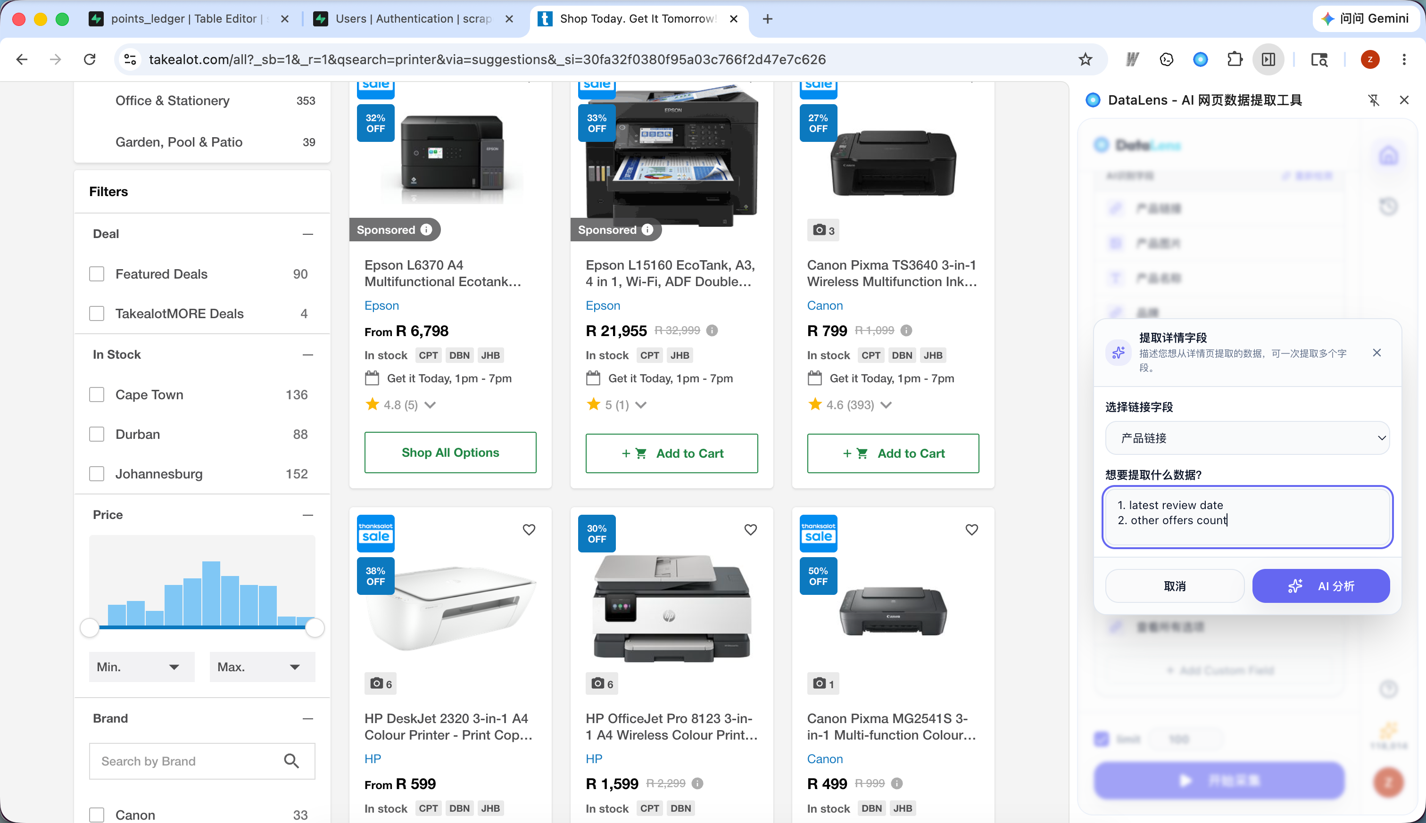Image resolution: width=1426 pixels, height=823 pixels.
Task: Open the 产品链接 link field dropdown
Action: tap(1247, 438)
